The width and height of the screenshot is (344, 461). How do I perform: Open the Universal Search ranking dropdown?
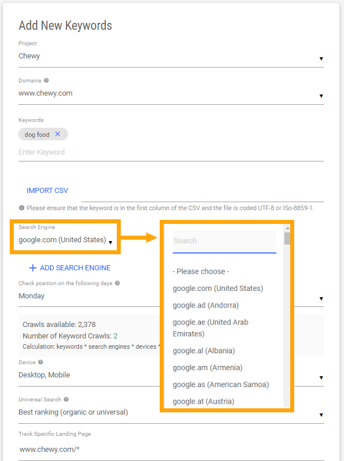pos(322,413)
